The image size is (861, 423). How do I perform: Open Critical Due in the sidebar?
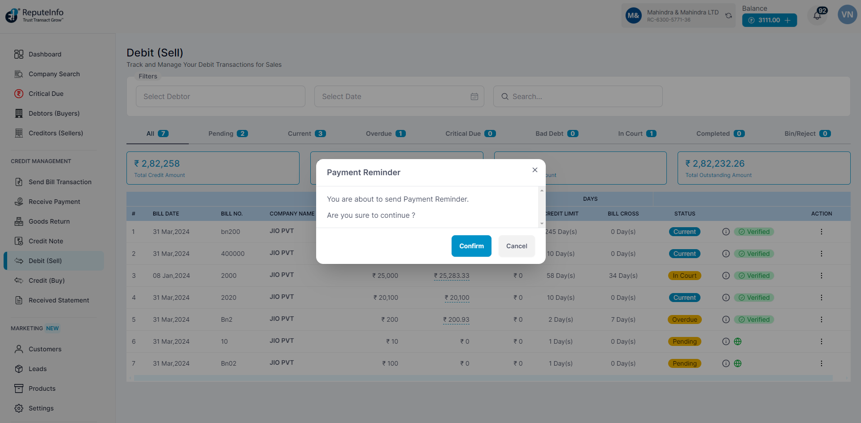coord(46,94)
